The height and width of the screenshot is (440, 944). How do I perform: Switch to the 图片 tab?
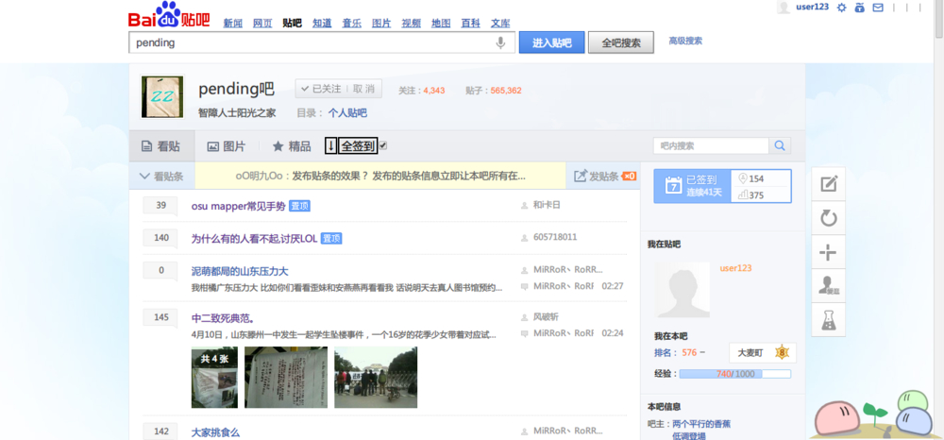(227, 145)
